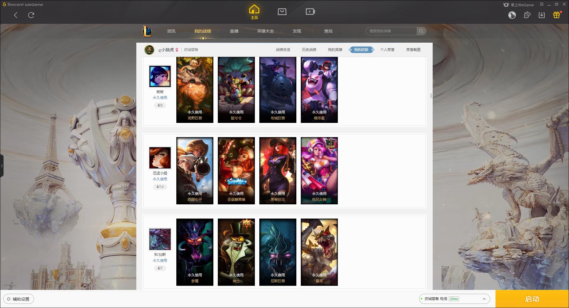The width and height of the screenshot is (569, 308).
Task: Click the refresh arrow icon
Action: click(x=31, y=15)
